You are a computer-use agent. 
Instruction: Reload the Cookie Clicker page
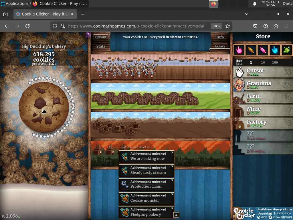pos(27,26)
